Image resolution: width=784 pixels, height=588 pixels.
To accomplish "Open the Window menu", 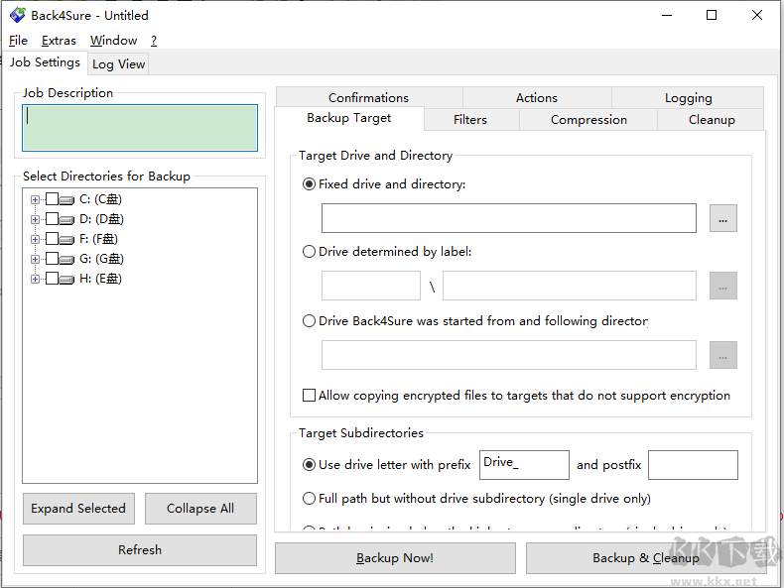I will pyautogui.click(x=113, y=41).
